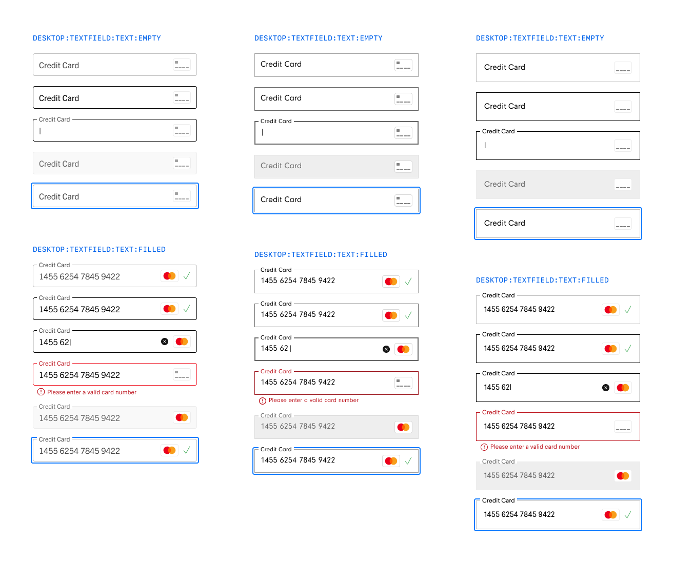
Task: Click the card placeholder icon in middle column's red error field
Action: (x=403, y=383)
